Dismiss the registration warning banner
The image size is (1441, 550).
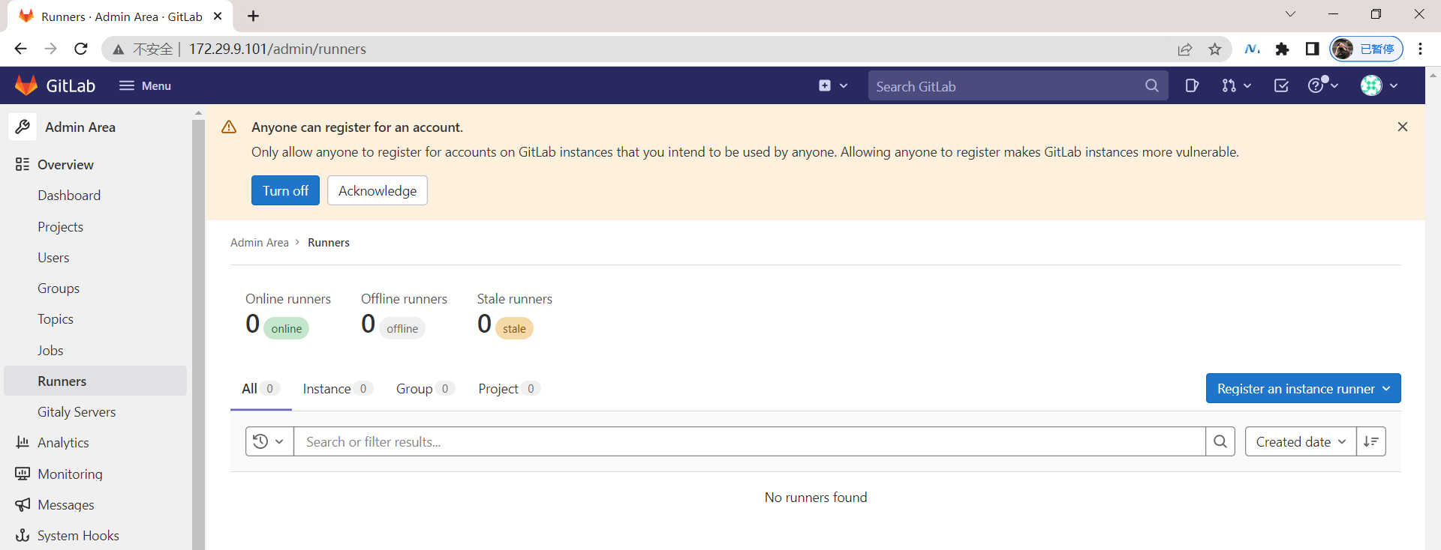coord(1402,127)
